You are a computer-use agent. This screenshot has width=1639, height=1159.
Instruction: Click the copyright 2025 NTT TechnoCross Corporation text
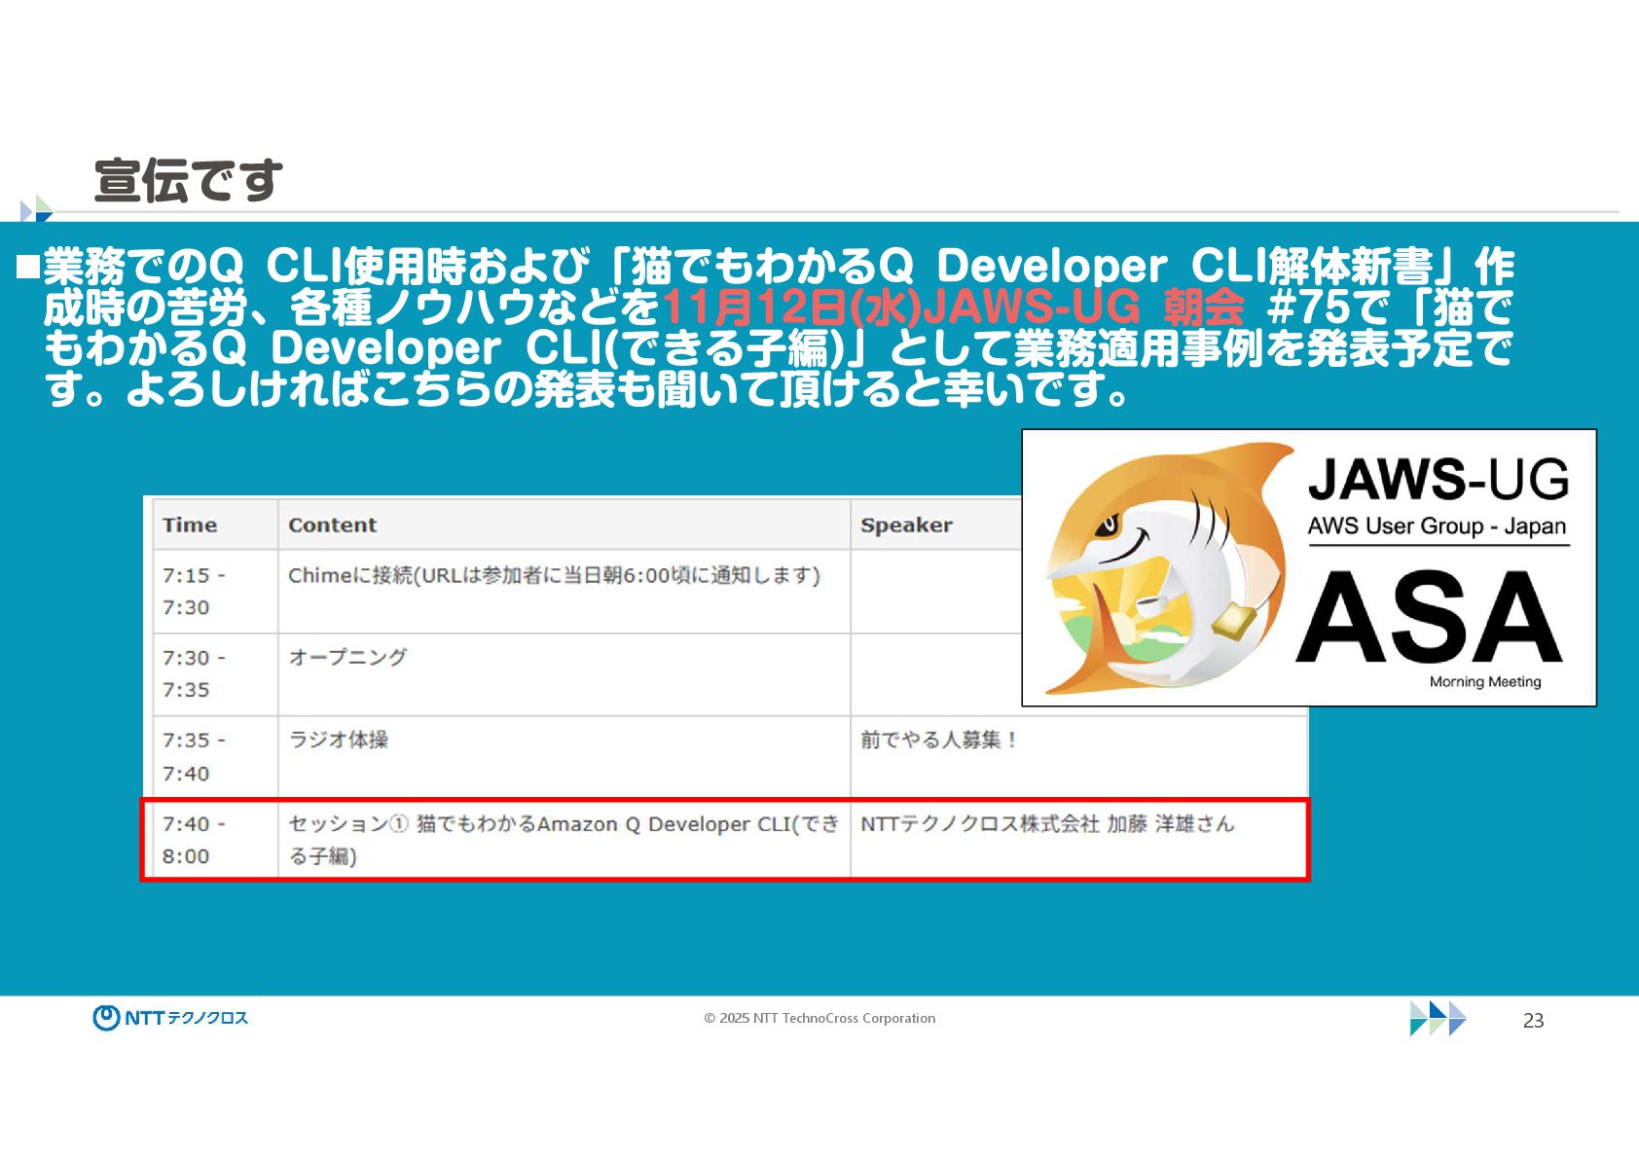click(819, 1018)
